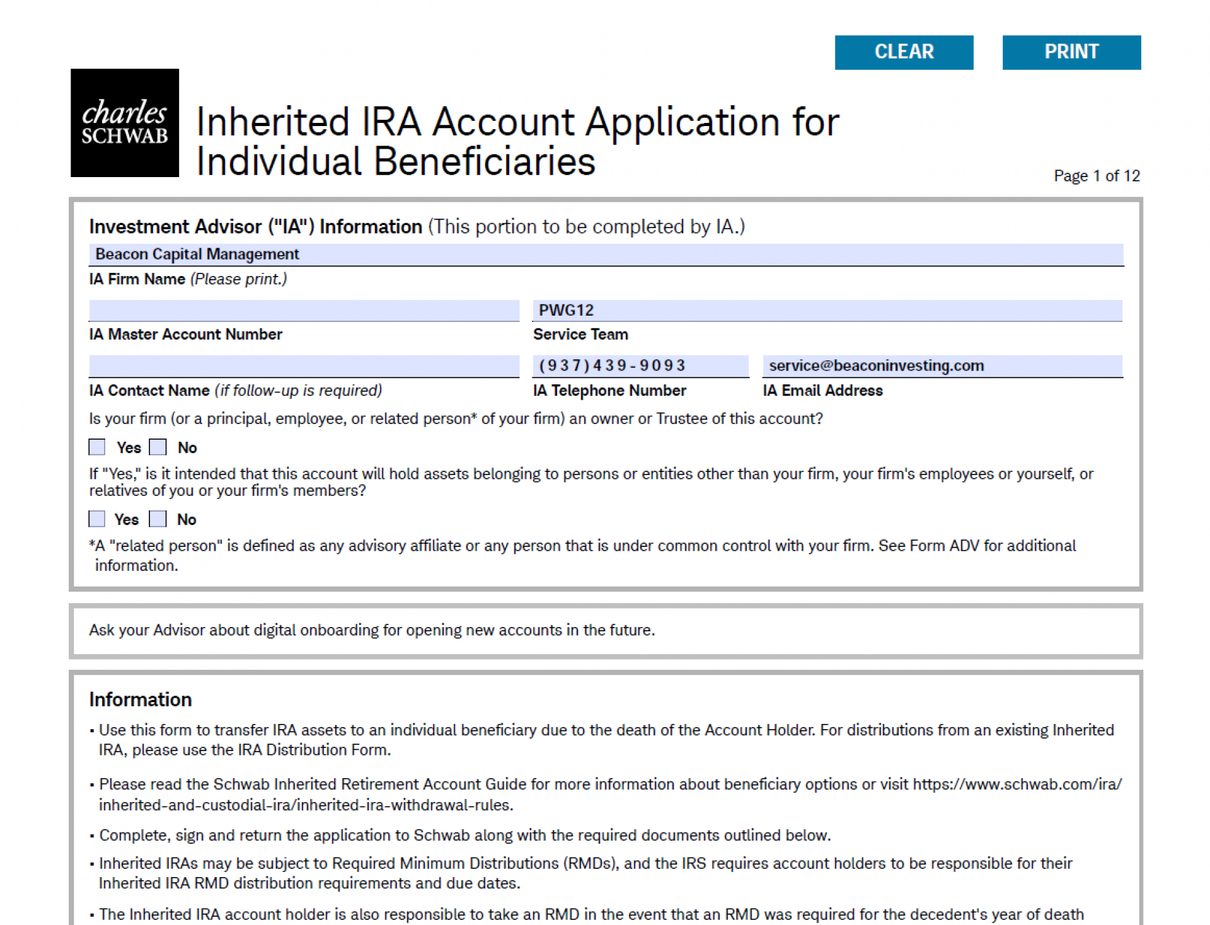1210x925 pixels.
Task: Check No for assets belonging to other persons
Action: coord(158,519)
